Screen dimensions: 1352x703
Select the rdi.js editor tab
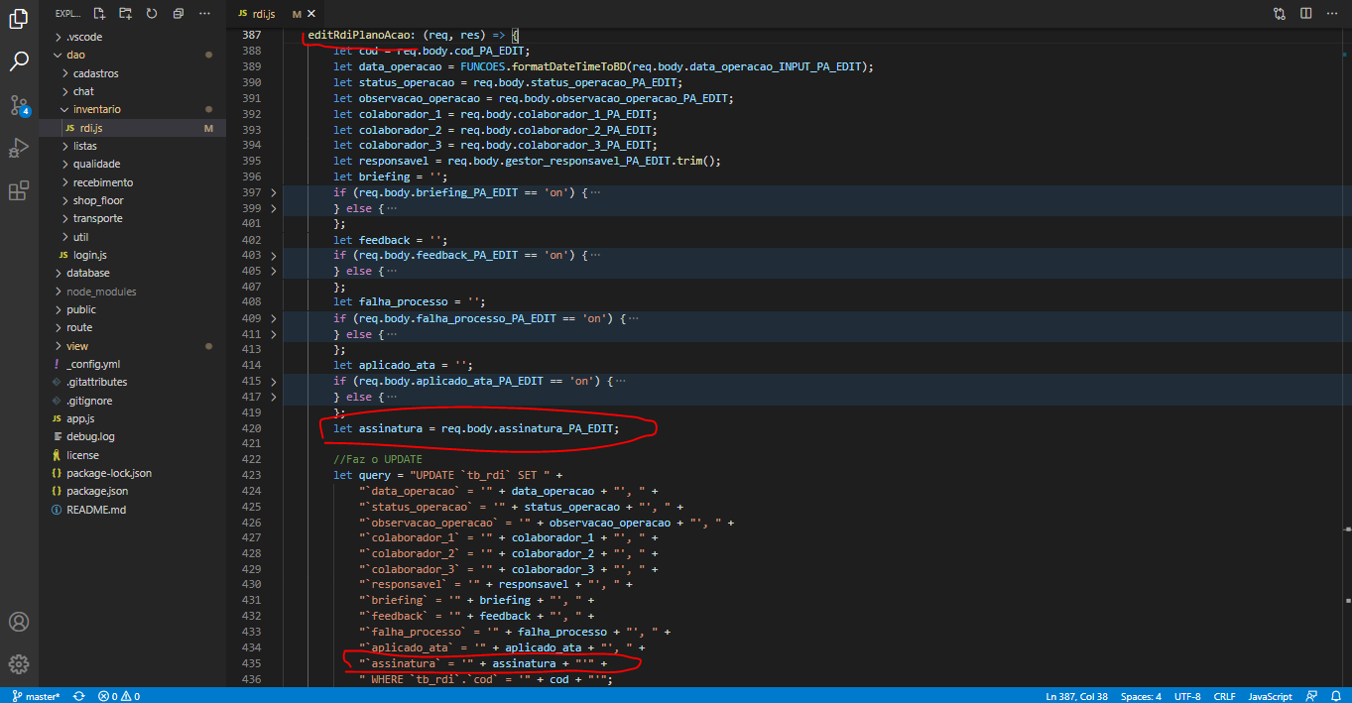click(263, 14)
